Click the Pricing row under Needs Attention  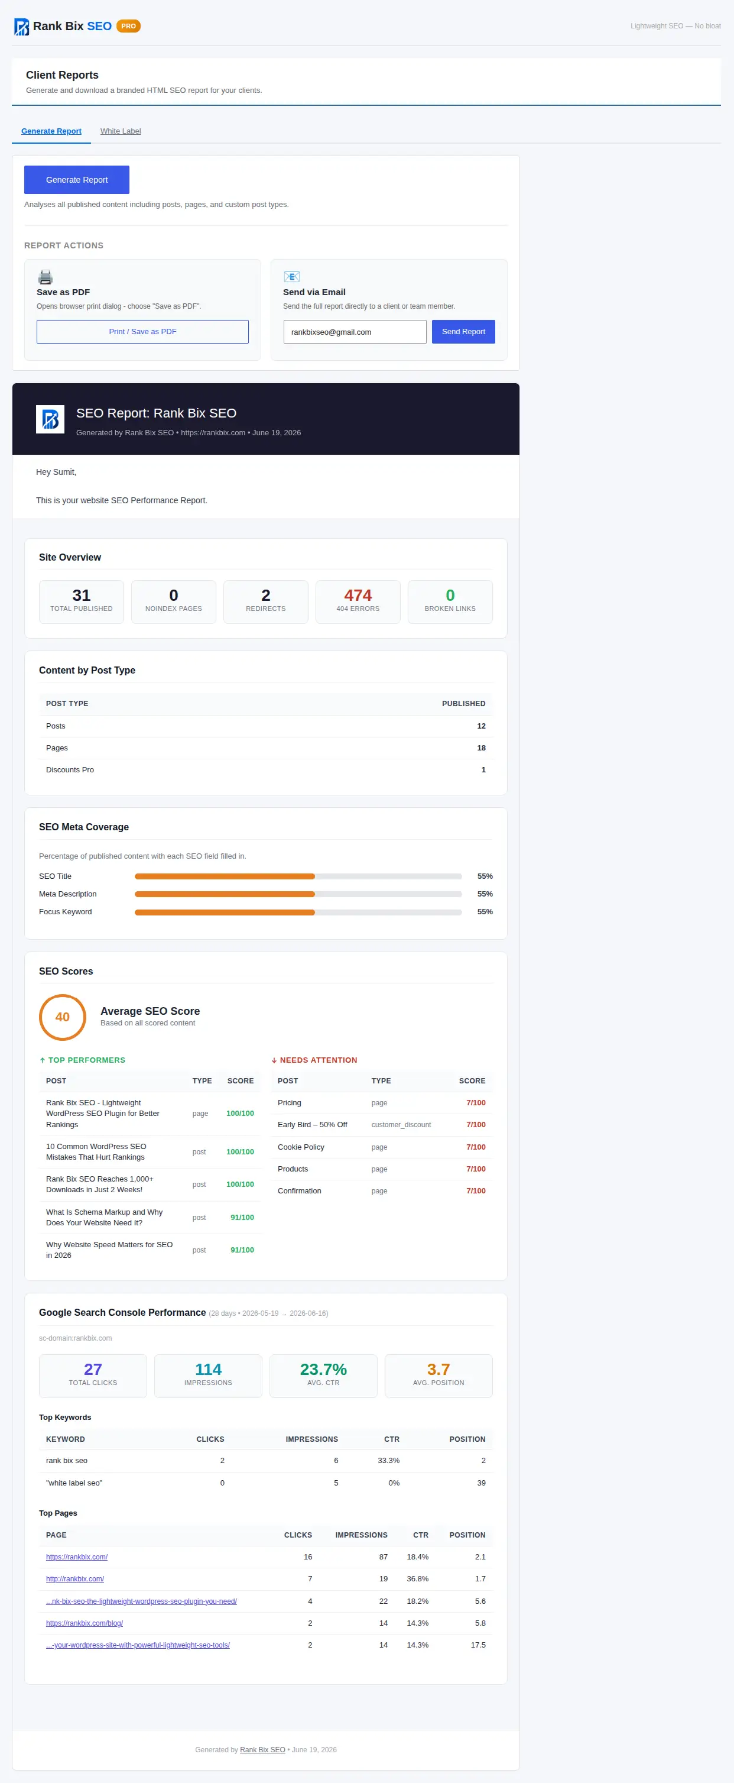point(382,1102)
